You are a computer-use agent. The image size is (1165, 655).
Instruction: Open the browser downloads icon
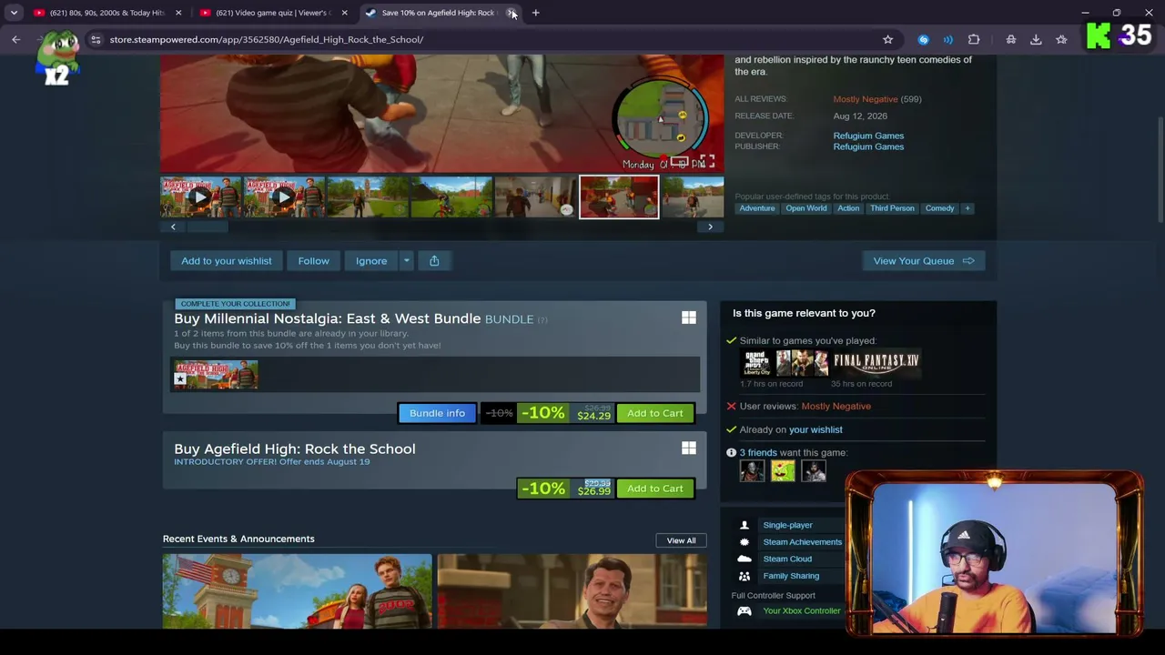click(x=1036, y=39)
